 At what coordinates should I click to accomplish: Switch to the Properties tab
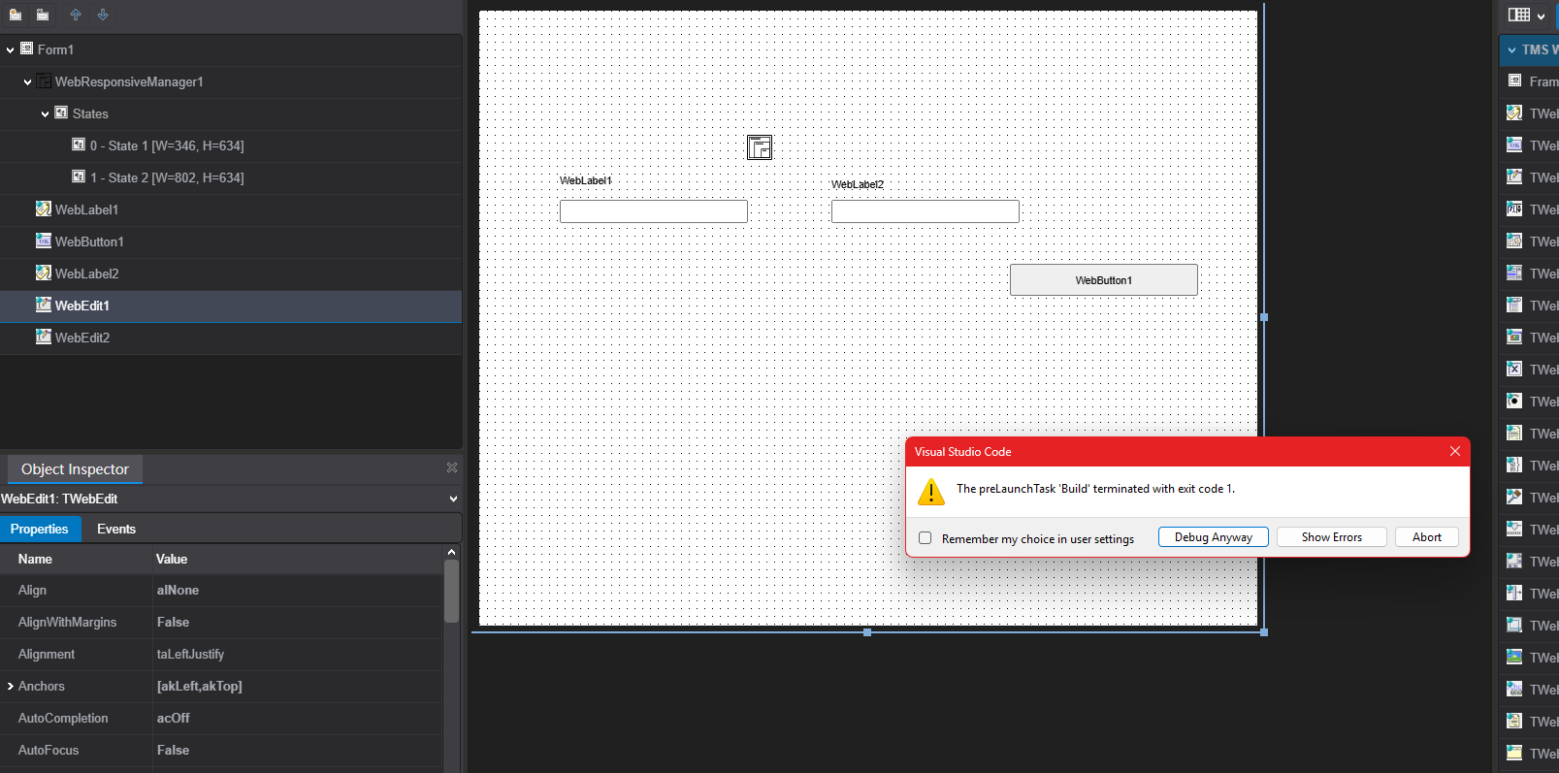click(40, 529)
